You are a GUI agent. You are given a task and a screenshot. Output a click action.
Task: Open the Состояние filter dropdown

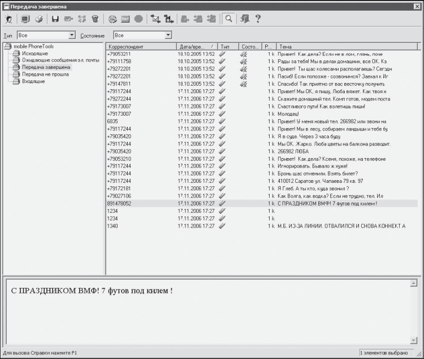tap(142, 35)
